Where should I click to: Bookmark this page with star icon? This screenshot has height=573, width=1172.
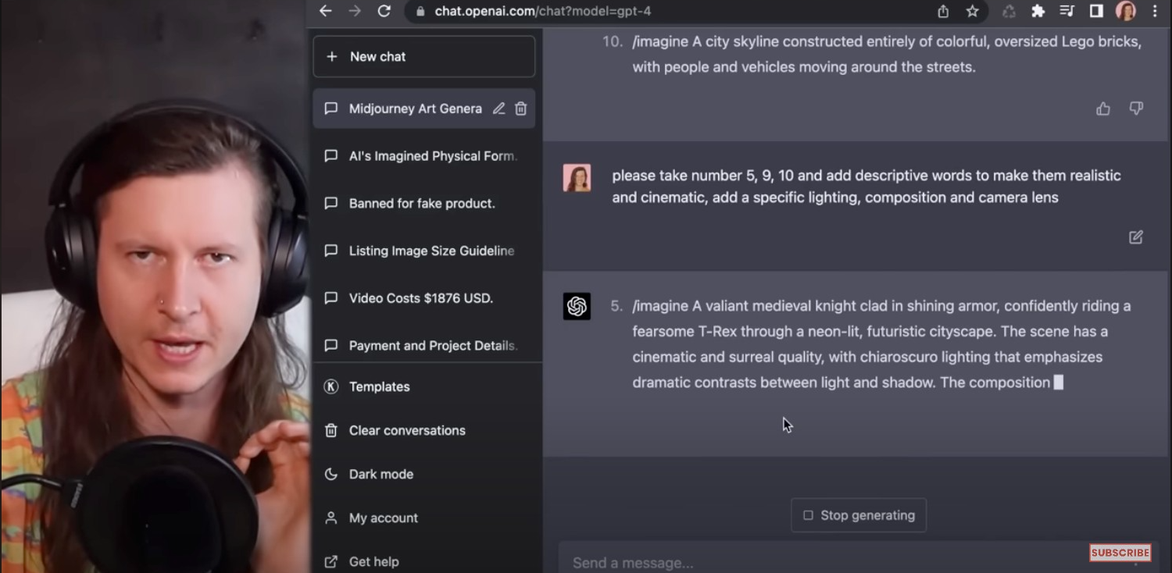[x=972, y=11]
